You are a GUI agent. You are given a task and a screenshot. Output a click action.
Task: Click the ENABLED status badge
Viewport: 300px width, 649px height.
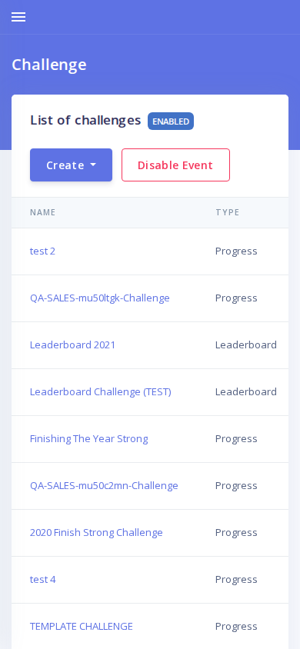point(171,121)
